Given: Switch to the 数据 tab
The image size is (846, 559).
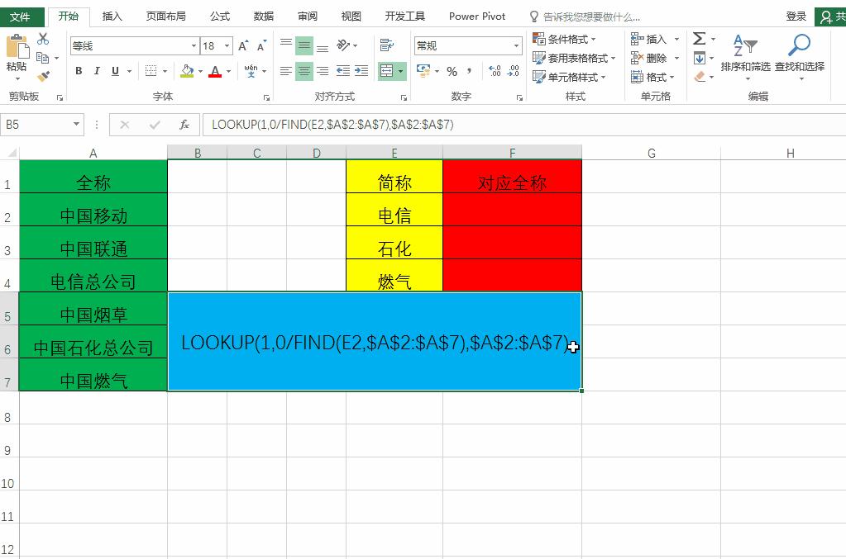Looking at the screenshot, I should (264, 17).
